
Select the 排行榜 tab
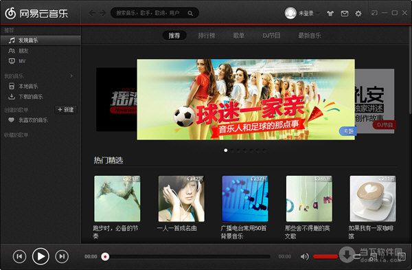pos(207,36)
